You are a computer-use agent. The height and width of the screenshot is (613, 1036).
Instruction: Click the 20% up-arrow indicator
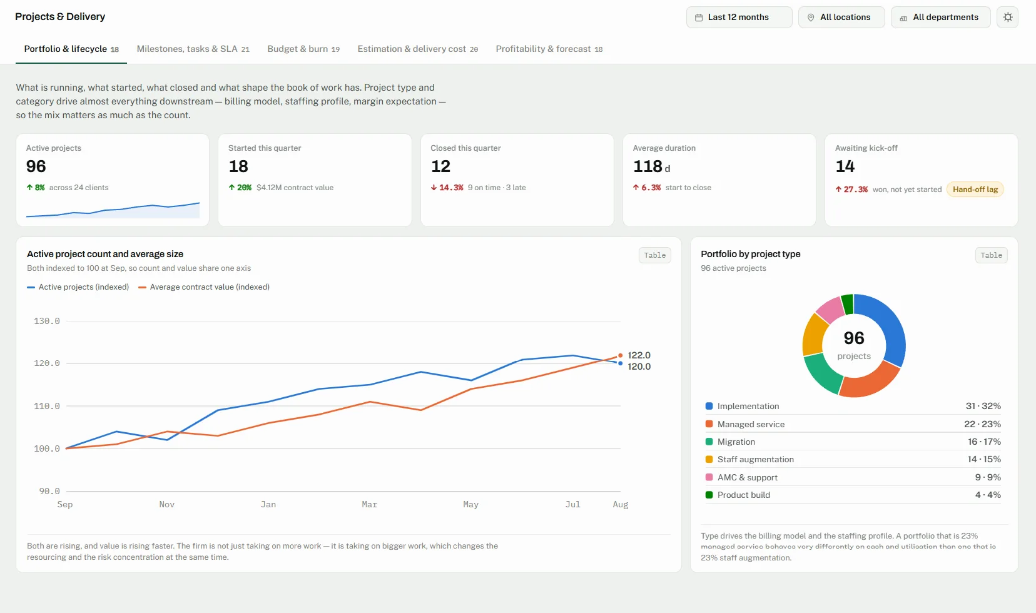[240, 188]
